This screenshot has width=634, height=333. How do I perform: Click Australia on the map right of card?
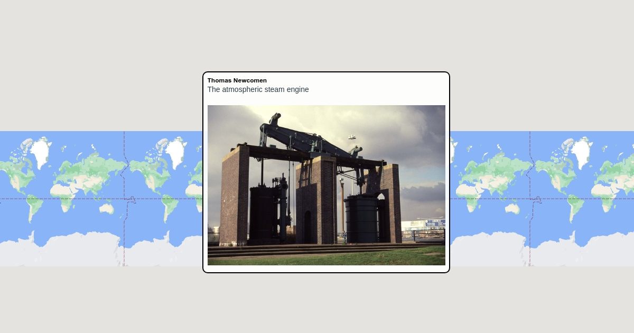tap(512, 209)
